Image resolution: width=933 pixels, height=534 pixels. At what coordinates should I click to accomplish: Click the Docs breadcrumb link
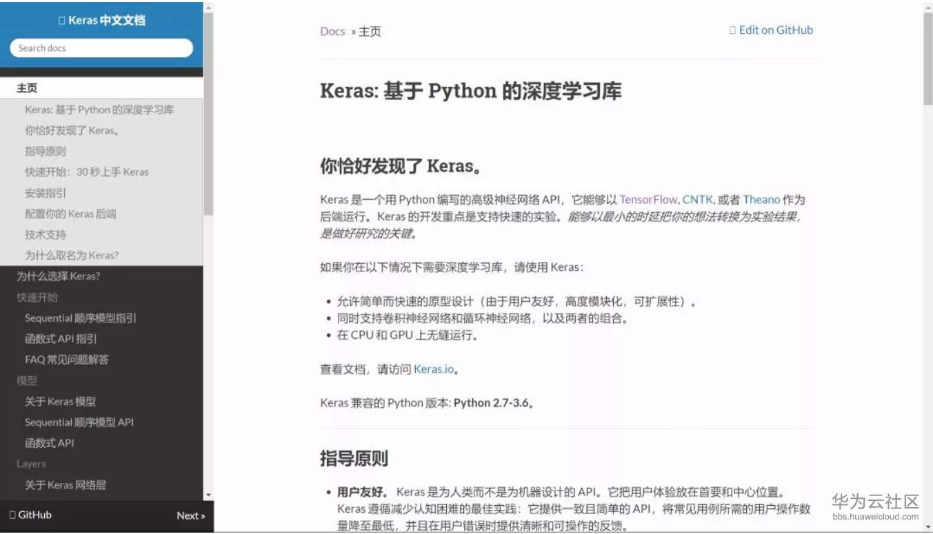[332, 31]
